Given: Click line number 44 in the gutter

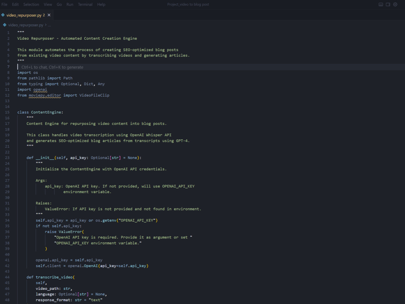Looking at the screenshot, I should tap(7, 277).
